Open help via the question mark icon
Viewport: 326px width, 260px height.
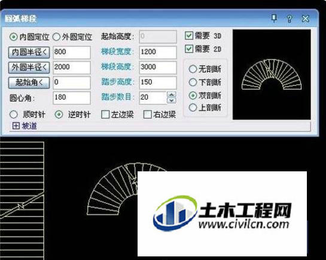290,19
